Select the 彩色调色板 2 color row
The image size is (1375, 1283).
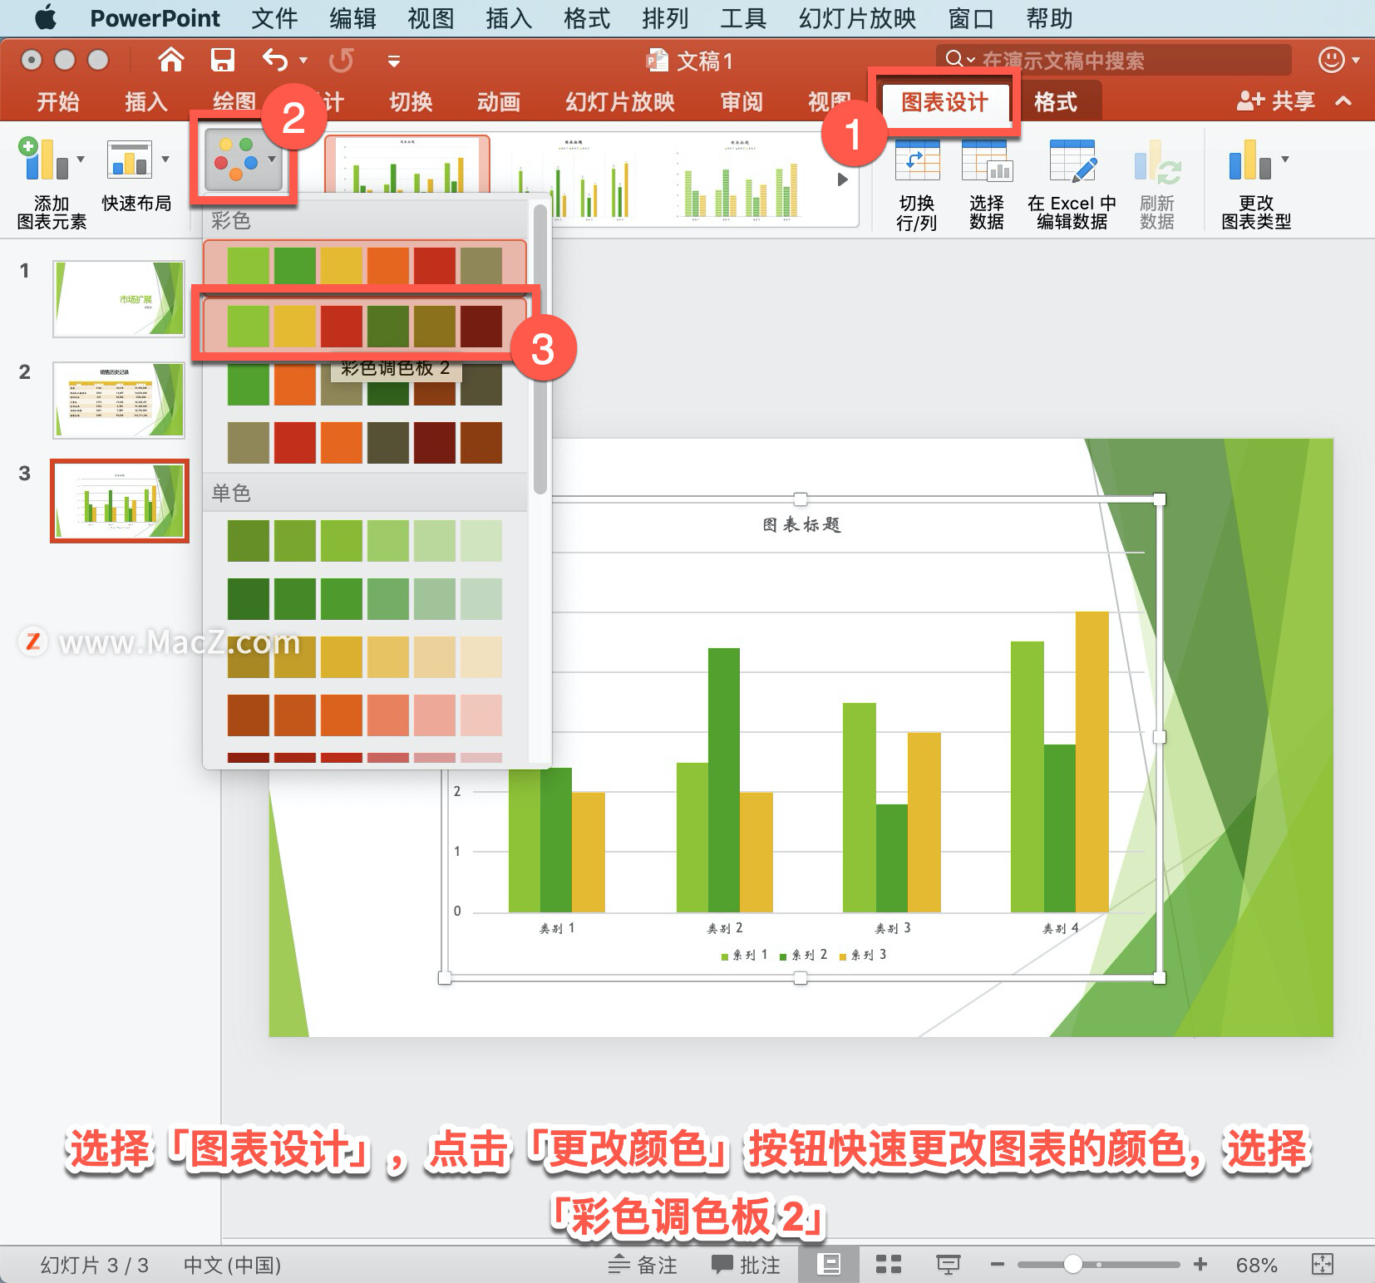pyautogui.click(x=365, y=326)
